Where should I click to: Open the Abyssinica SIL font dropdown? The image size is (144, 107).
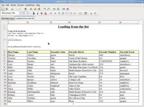[x=21, y=13]
